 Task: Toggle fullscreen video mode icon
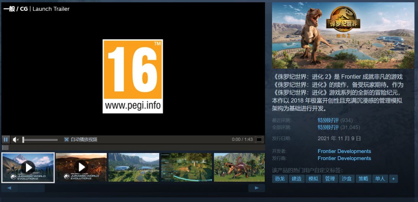259,140
